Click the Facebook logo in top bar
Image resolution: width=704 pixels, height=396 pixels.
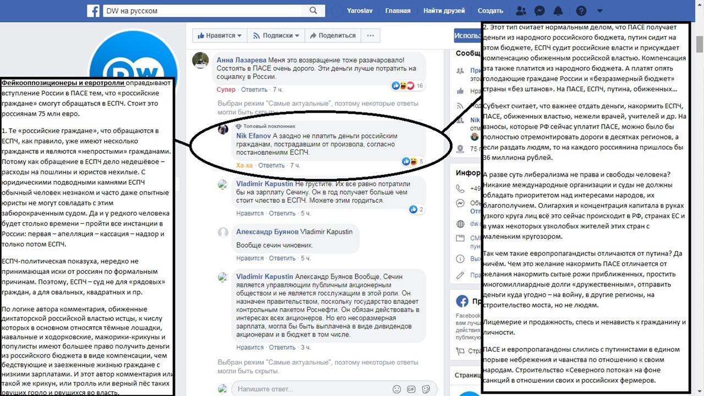(94, 10)
